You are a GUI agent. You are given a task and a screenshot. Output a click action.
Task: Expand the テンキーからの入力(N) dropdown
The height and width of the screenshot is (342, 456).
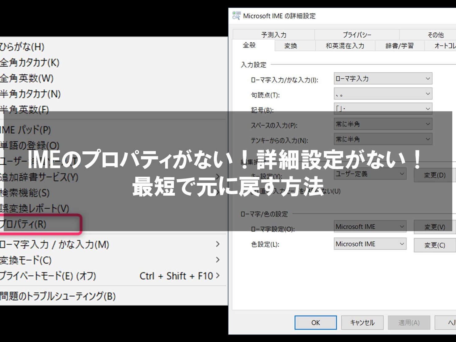click(383, 139)
